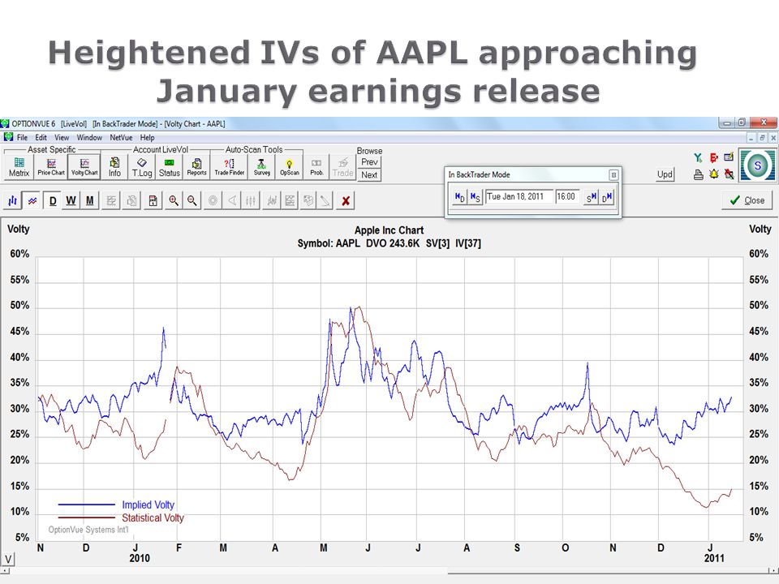The image size is (779, 584).
Task: Switch to bar chart style icon
Action: coord(13,200)
